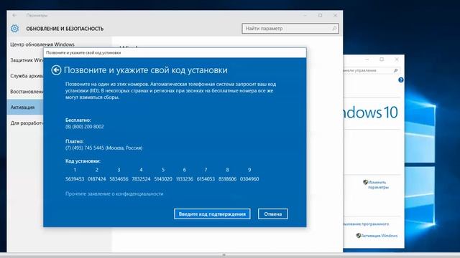Image resolution: width=460 pixels, height=258 pixels.
Task: Click installation code group 5639453
Action: tap(75, 179)
